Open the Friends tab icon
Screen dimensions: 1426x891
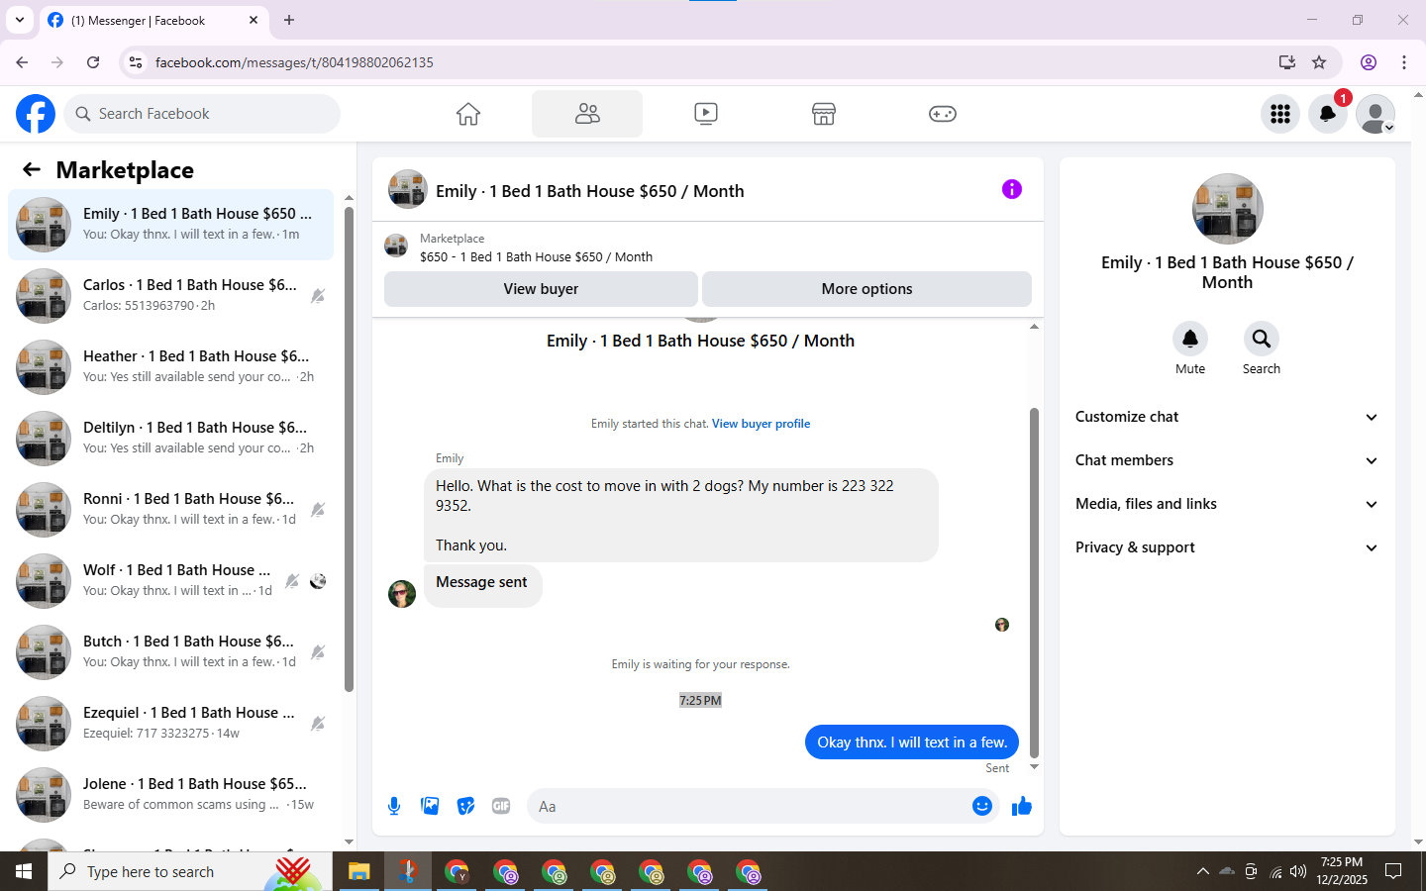(x=587, y=114)
